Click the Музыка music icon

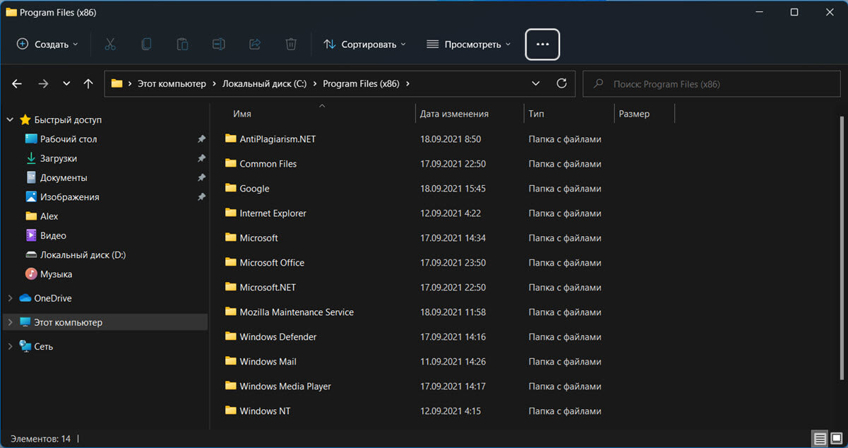(31, 273)
